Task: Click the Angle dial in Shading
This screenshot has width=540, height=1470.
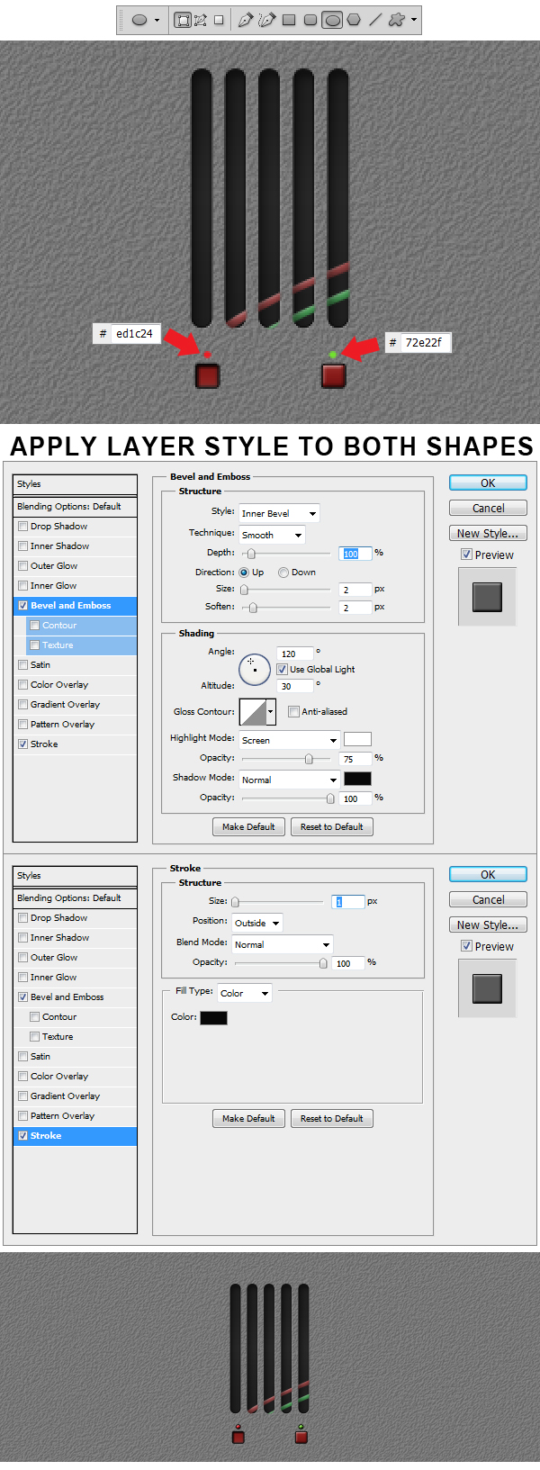Action: (255, 670)
